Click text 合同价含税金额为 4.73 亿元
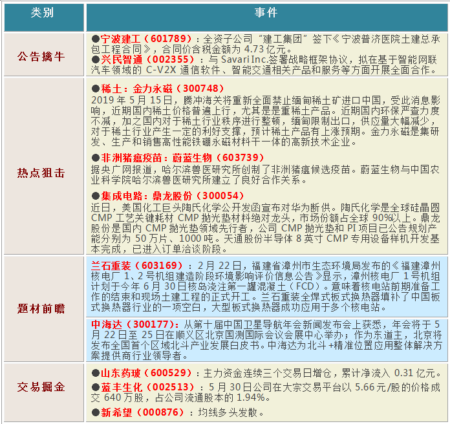Image resolution: width=450 pixels, height=424 pixels. click(224, 49)
